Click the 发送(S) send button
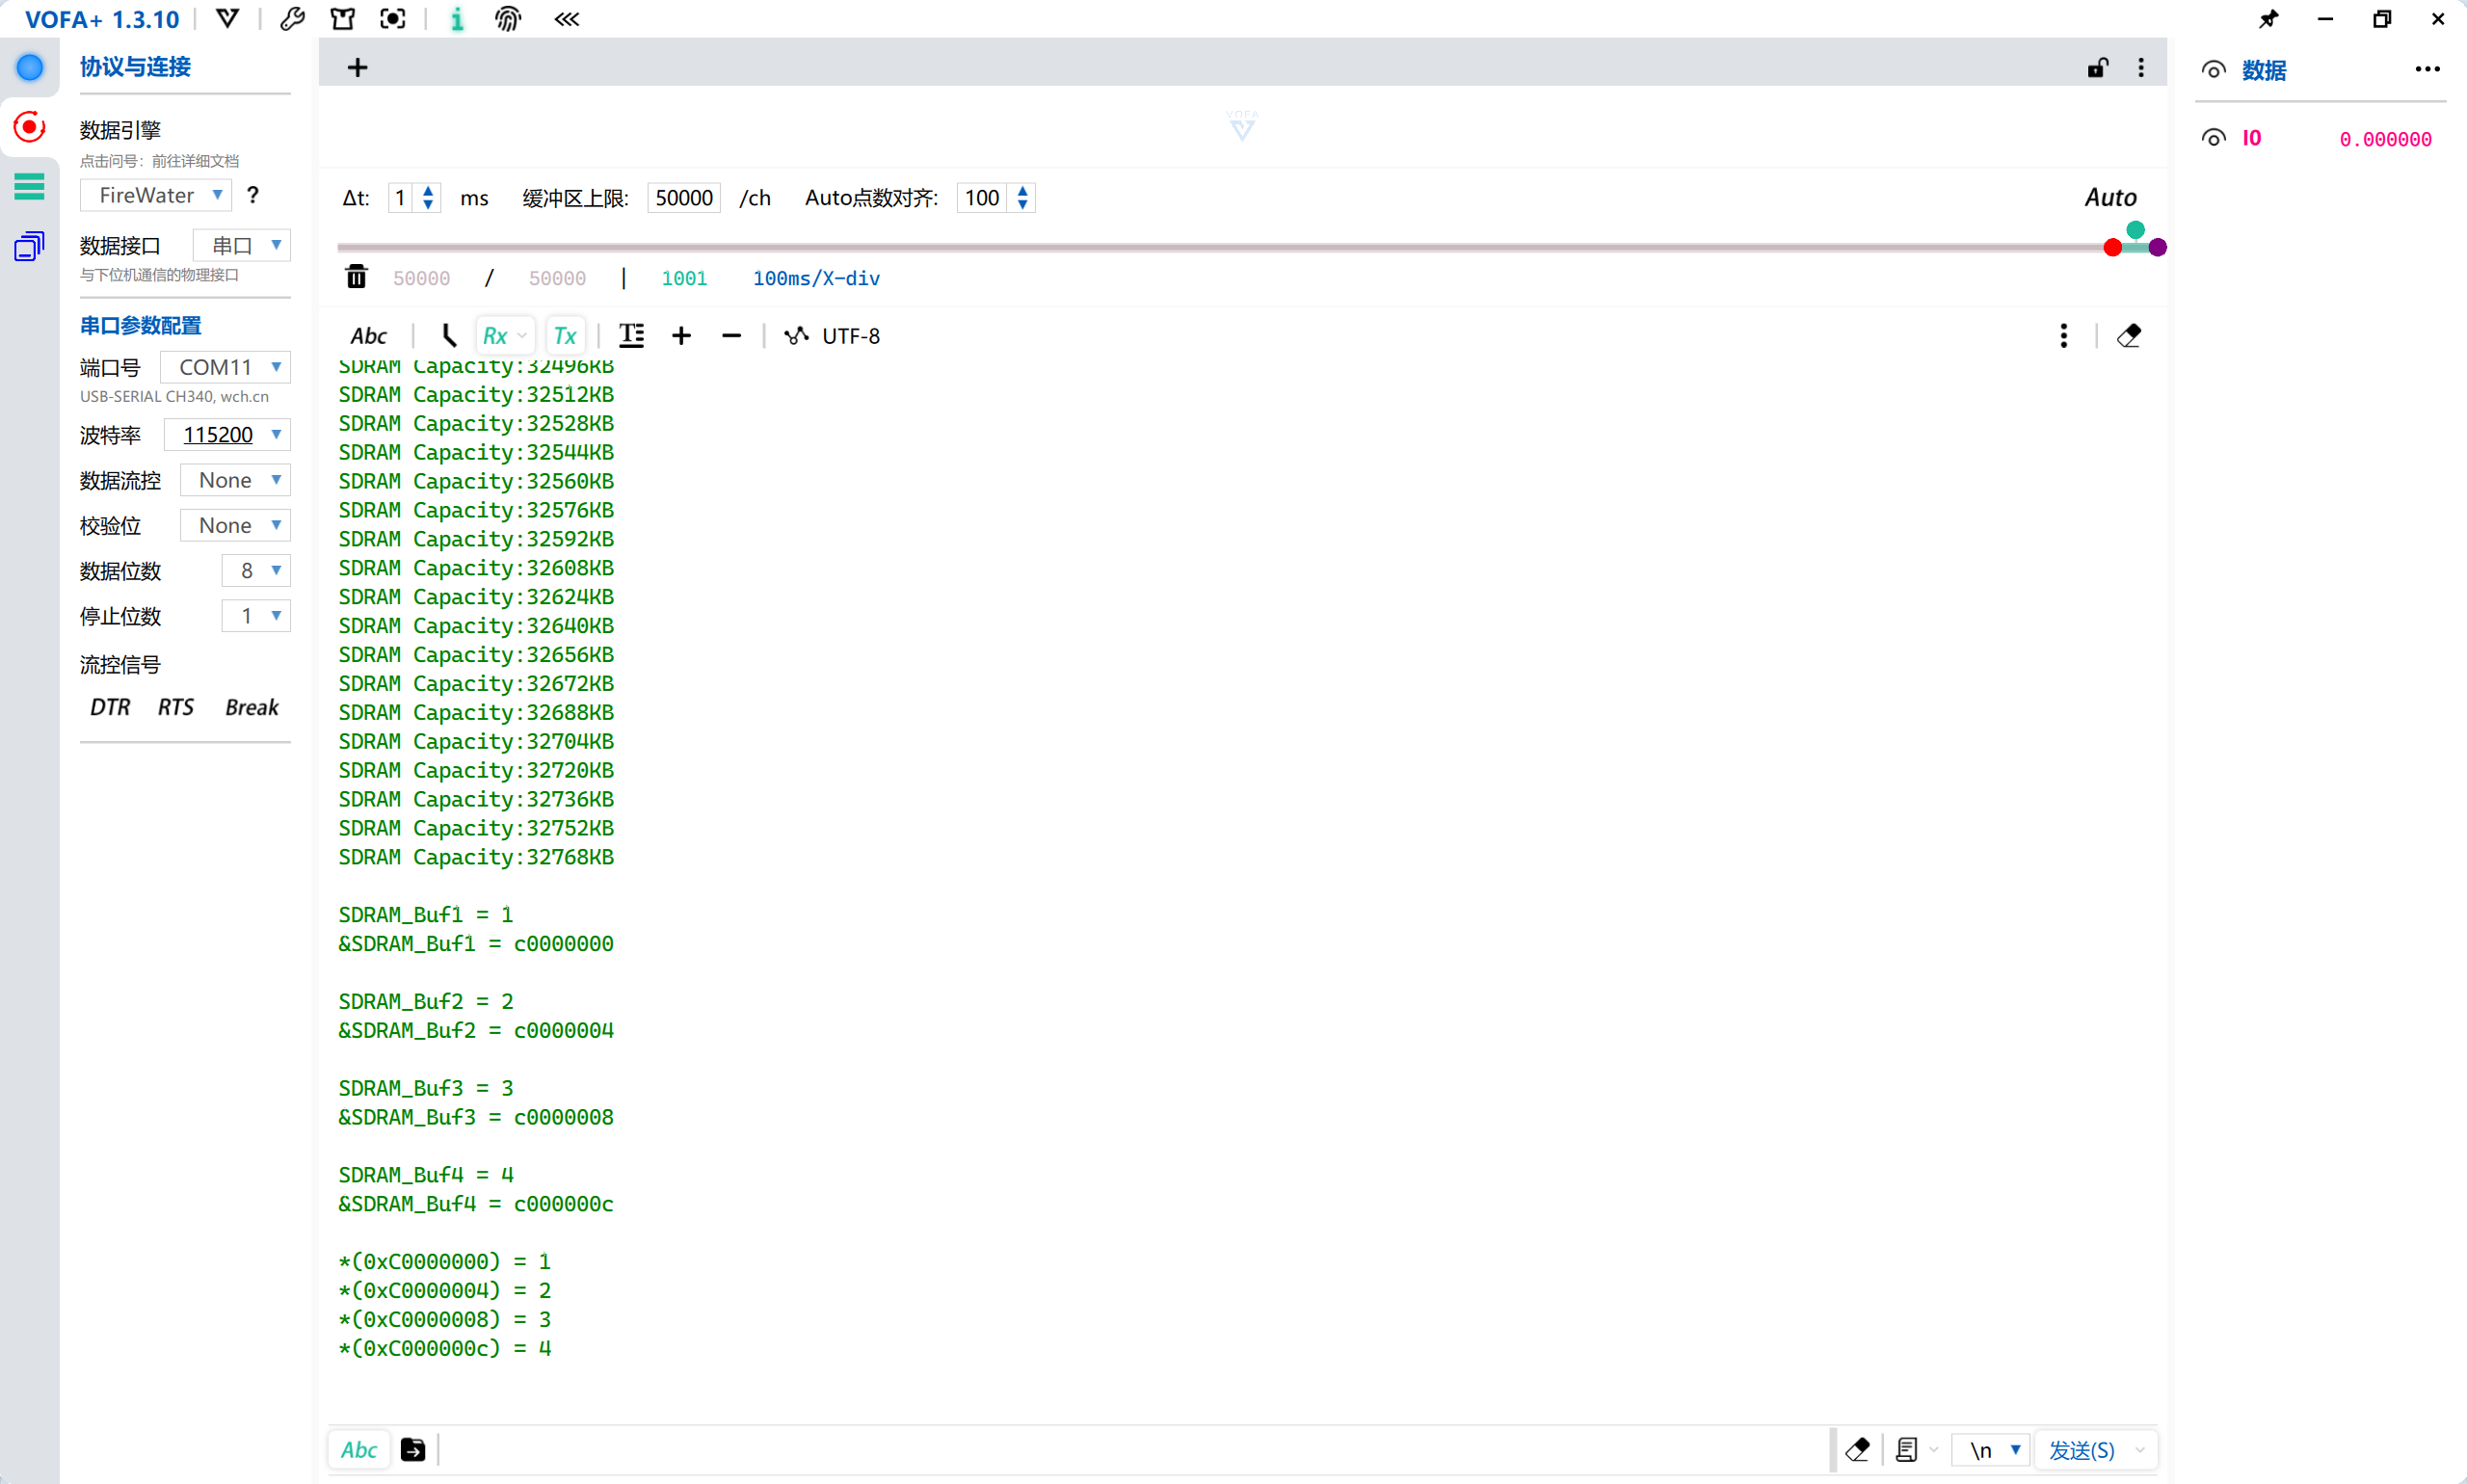 point(2081,1450)
